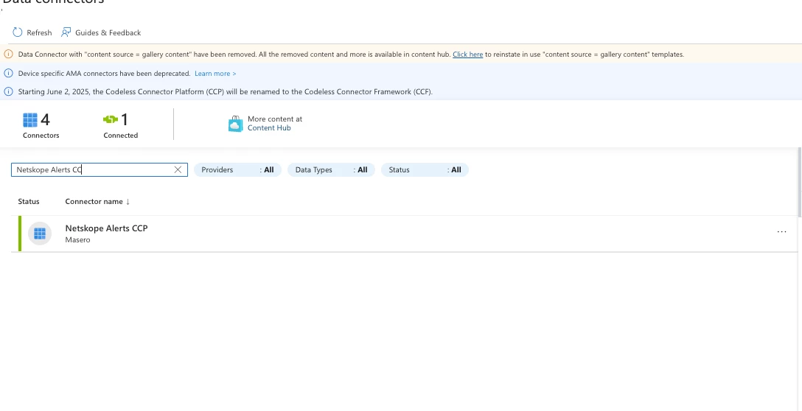Click the Guides & Feedback person icon
This screenshot has width=802, height=411.
click(66, 32)
